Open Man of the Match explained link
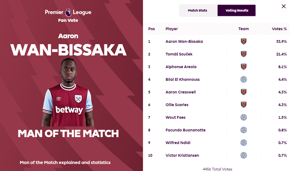This screenshot has width=290, height=171. click(65, 162)
